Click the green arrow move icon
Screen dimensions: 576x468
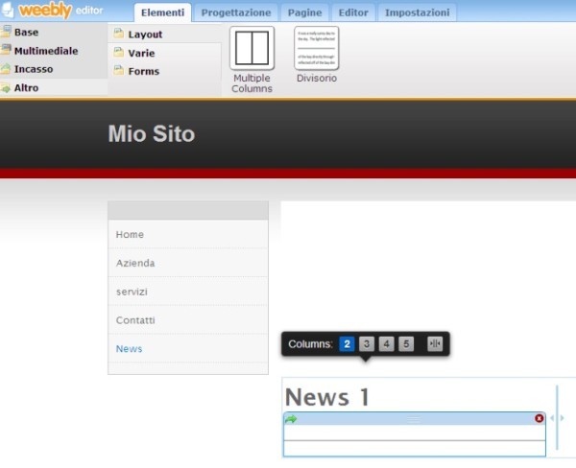coord(291,418)
